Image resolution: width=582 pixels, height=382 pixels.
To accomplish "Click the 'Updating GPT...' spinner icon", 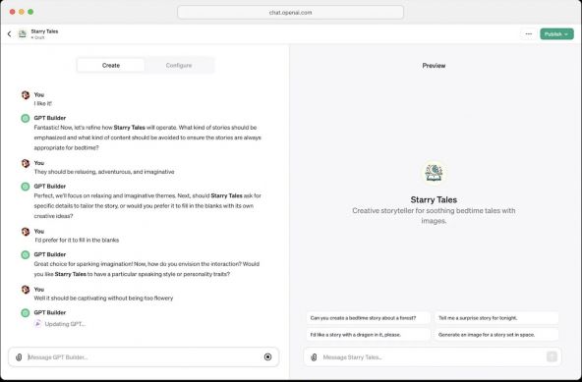I will click(37, 324).
